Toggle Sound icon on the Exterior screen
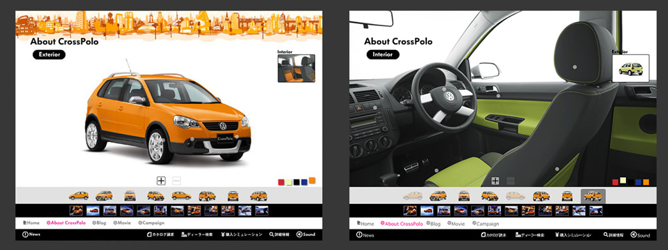Image resolution: width=668 pixels, height=250 pixels. 306,234
